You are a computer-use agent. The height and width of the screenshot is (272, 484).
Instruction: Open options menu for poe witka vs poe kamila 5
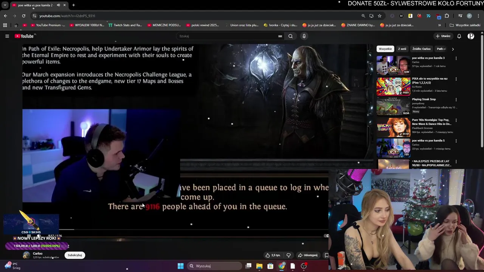click(456, 141)
